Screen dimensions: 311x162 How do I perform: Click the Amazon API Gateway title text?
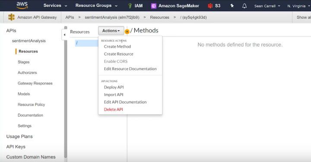37,17
